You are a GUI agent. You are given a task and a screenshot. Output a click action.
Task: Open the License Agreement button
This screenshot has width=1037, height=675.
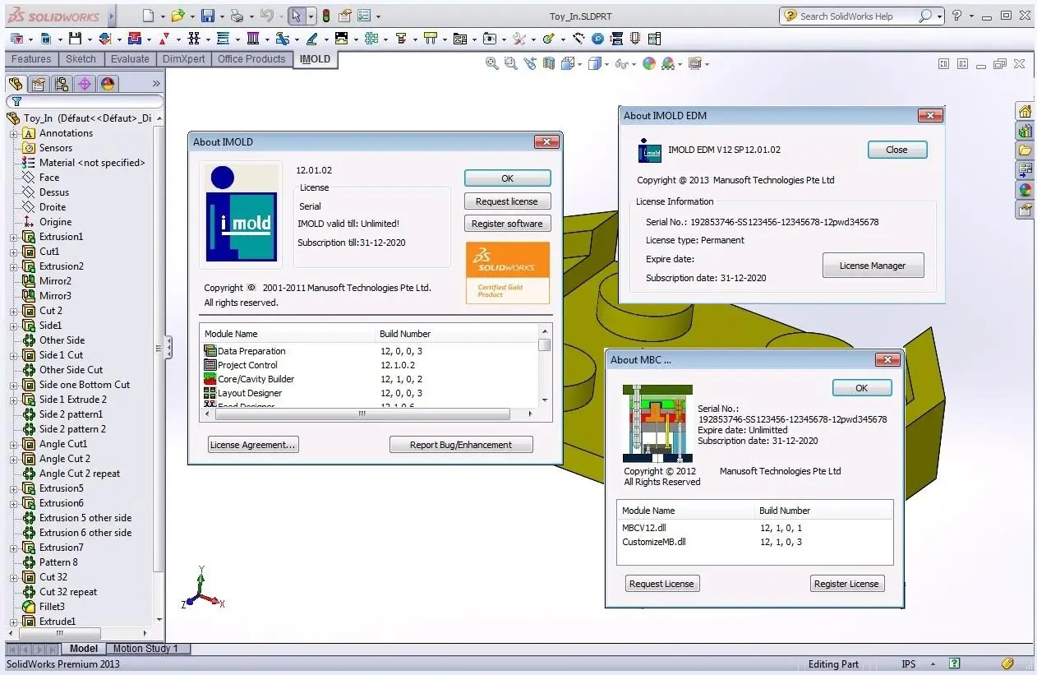253,445
